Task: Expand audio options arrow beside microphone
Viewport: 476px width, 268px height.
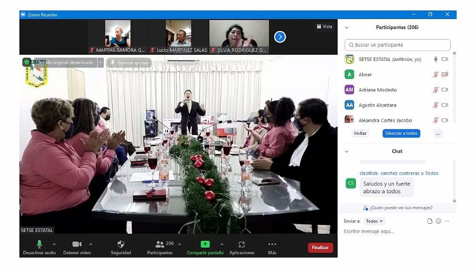Action: [x=54, y=244]
